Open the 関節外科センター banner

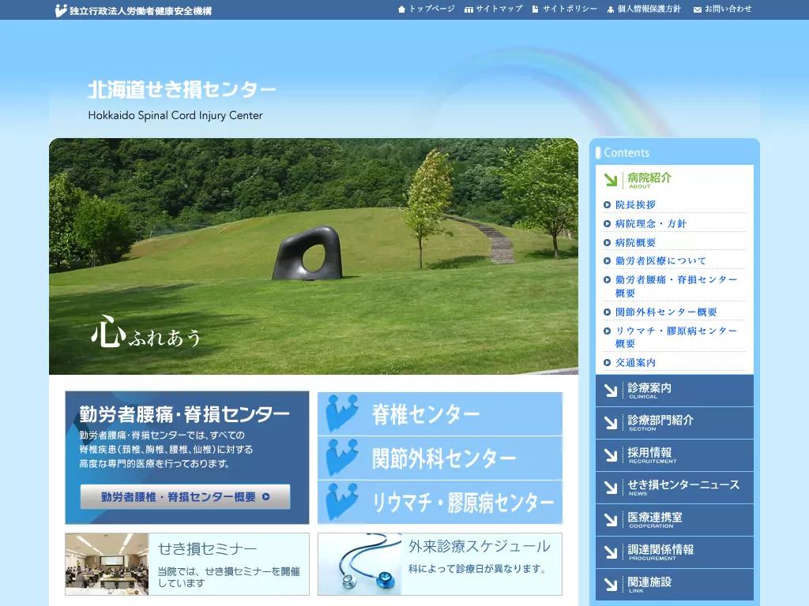coord(440,458)
